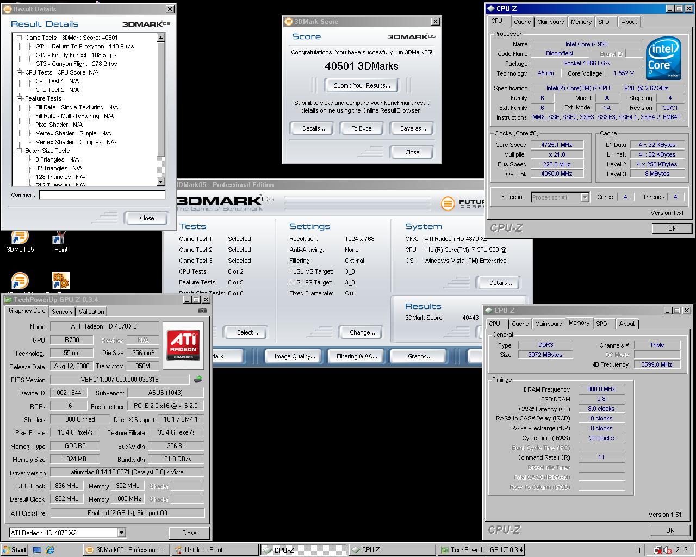696x557 pixels.
Task: Click the Save as button
Action: [x=413, y=128]
